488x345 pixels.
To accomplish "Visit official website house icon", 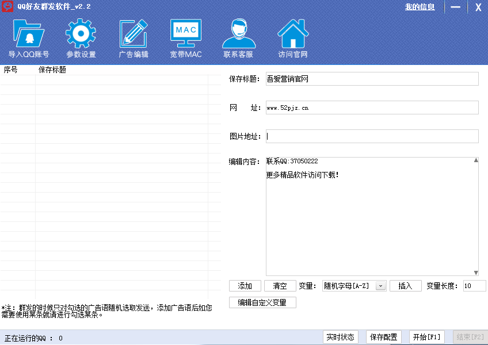I will [292, 34].
